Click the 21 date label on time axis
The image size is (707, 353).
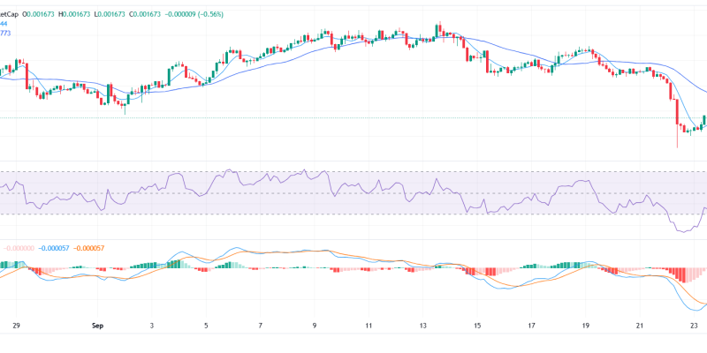click(640, 326)
